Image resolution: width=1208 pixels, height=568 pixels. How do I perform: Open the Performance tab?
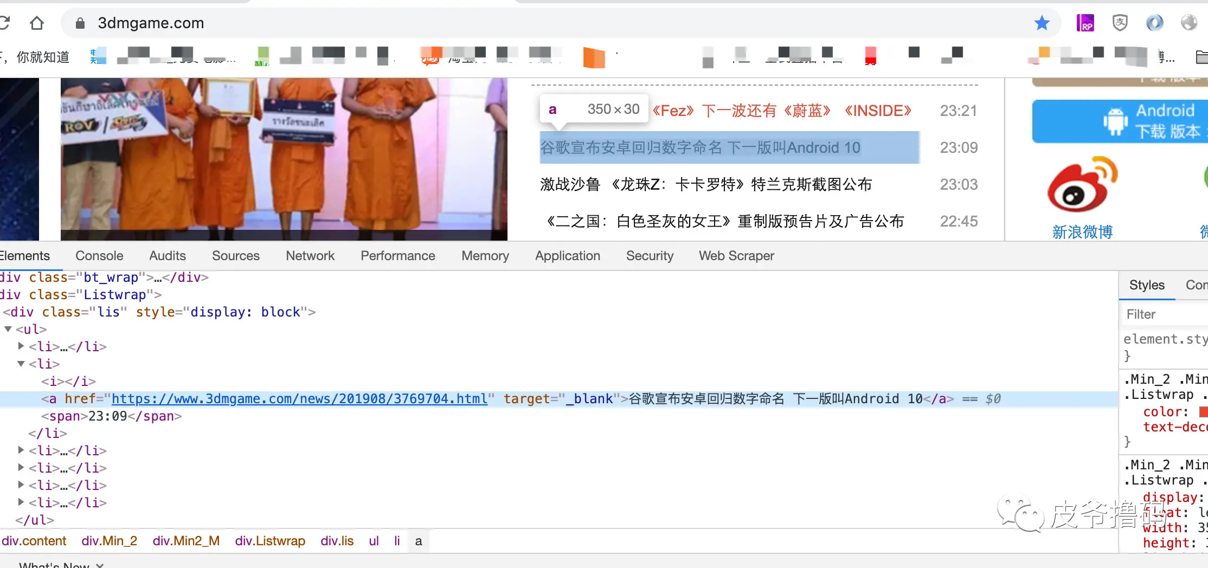pos(398,256)
